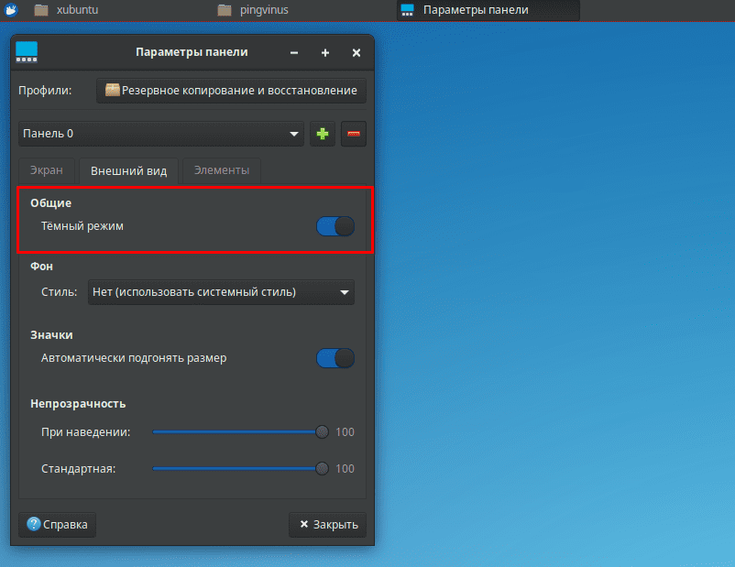Click the panel icon in the taskbar window entry

pyautogui.click(x=408, y=10)
